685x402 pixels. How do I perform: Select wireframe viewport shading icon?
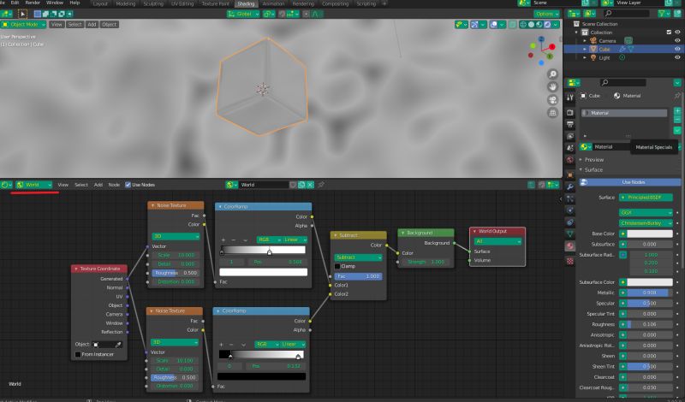click(x=523, y=25)
